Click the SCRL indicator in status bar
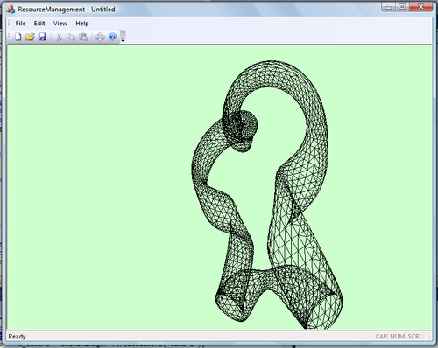This screenshot has width=438, height=348. (x=414, y=337)
